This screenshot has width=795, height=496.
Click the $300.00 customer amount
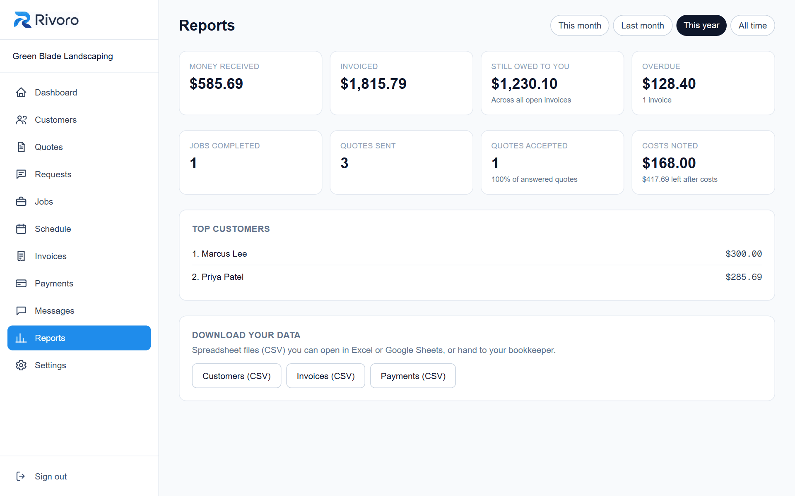pyautogui.click(x=744, y=254)
